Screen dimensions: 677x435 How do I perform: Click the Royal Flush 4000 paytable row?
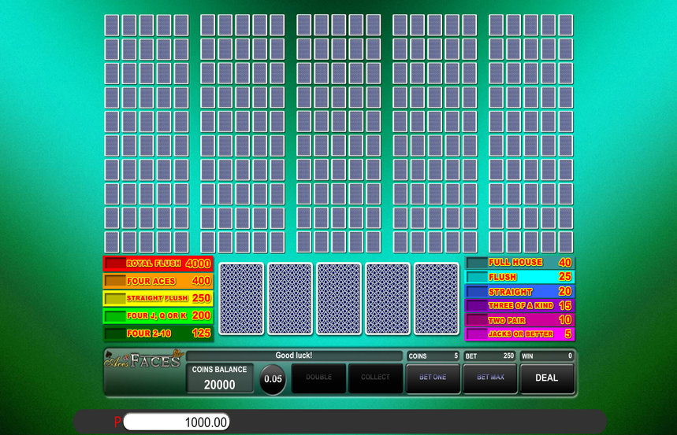(158, 264)
